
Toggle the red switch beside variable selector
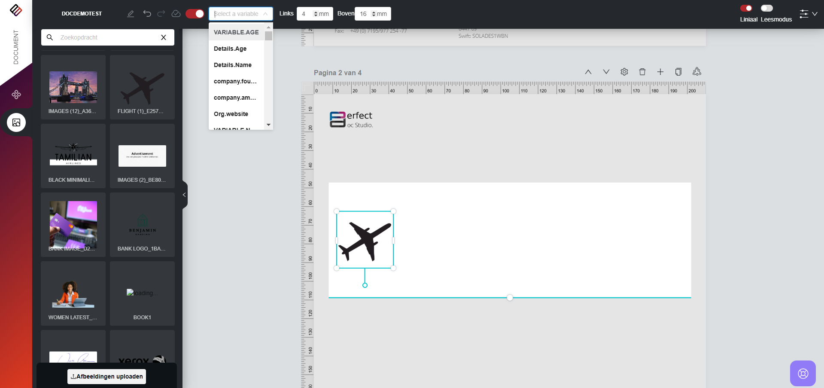pos(195,14)
